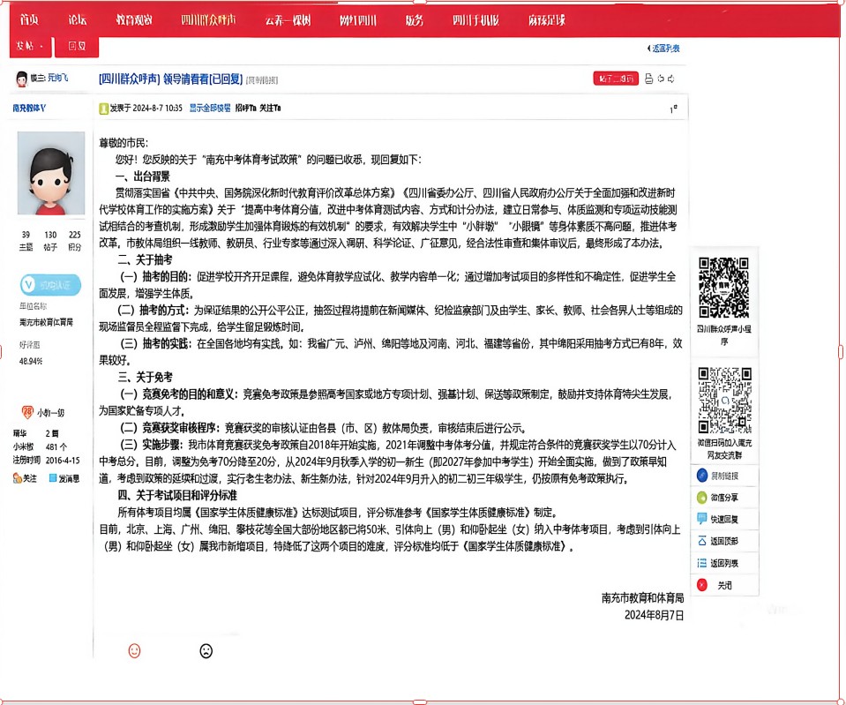The width and height of the screenshot is (846, 705).
Task: Click the 微信分享 icon in the side panel
Action: click(x=702, y=497)
